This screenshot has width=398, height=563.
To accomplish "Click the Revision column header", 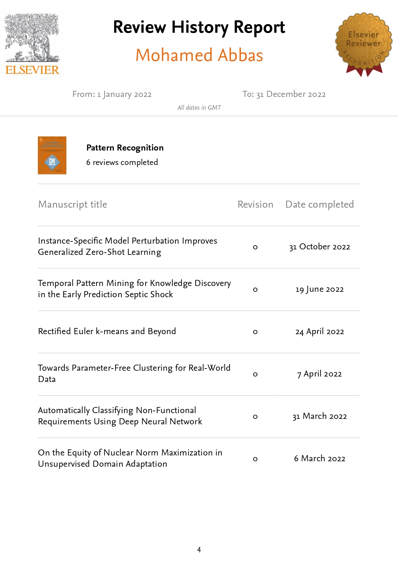I will (255, 204).
